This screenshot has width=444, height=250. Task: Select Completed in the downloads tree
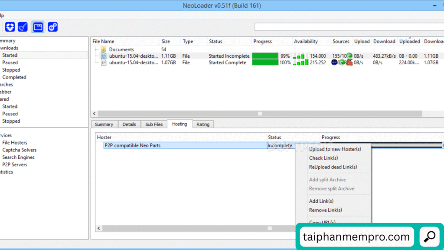click(x=14, y=77)
